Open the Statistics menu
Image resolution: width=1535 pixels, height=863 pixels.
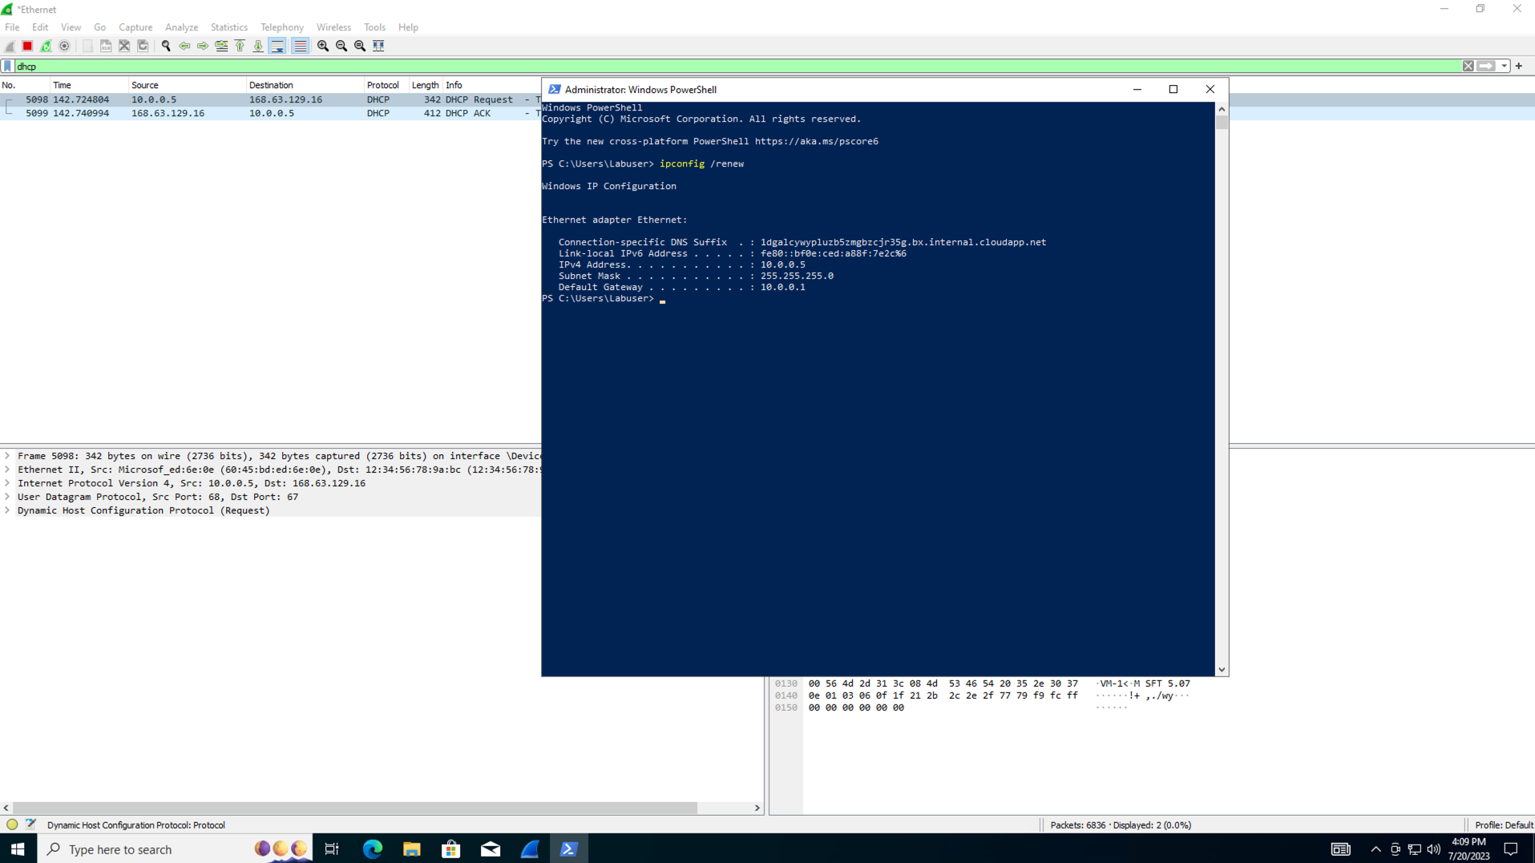(x=228, y=26)
